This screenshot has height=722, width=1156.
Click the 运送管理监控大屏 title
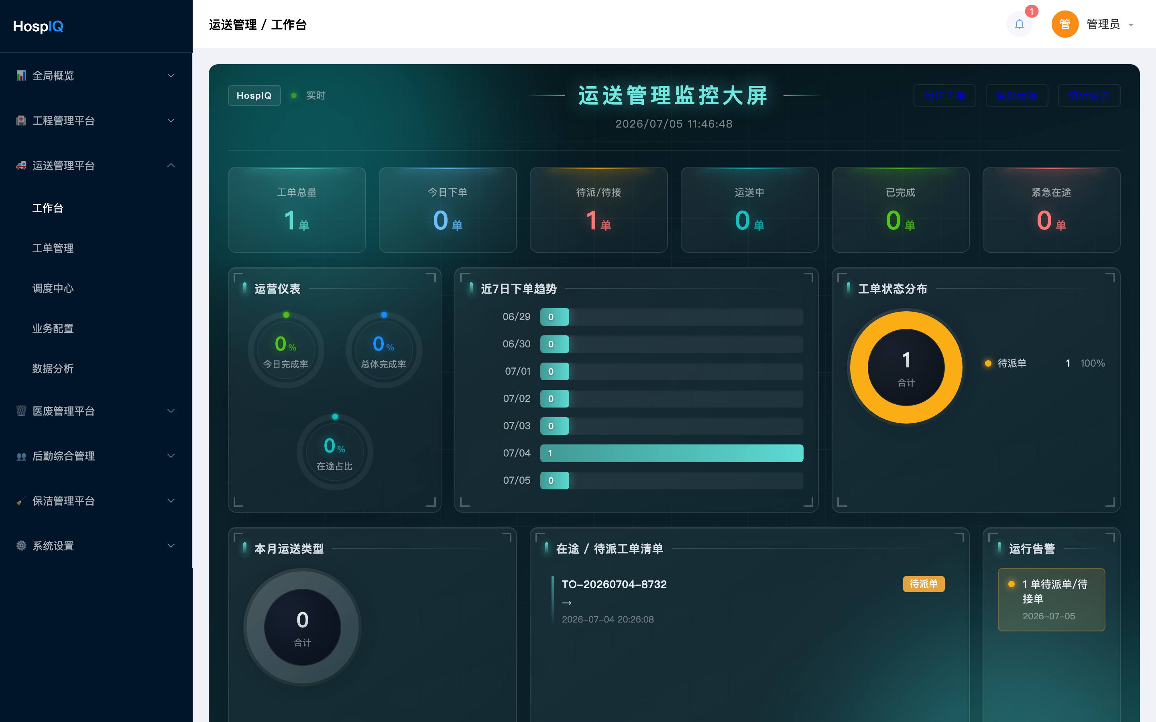pos(674,95)
